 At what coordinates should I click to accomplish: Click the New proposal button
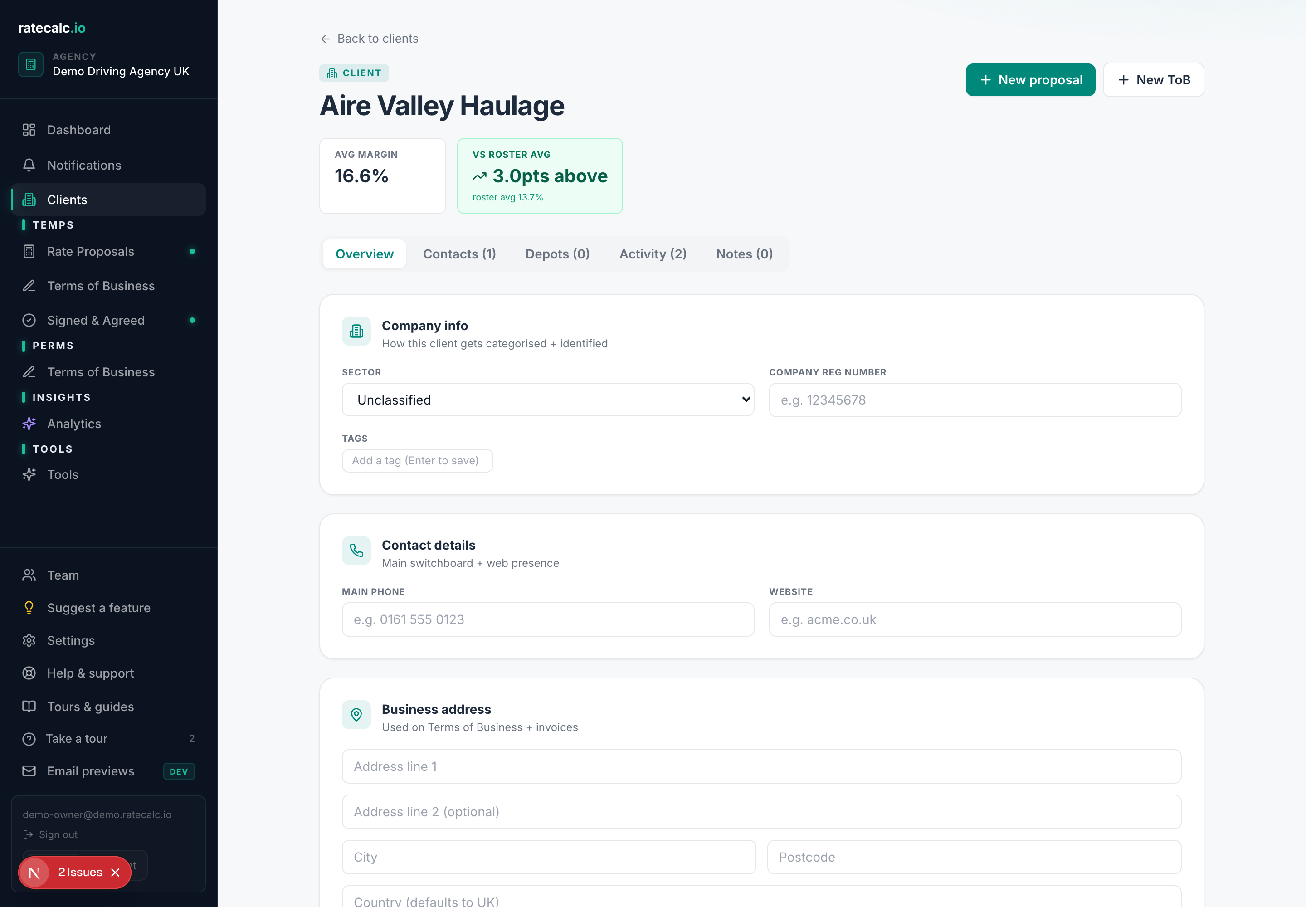coord(1030,80)
